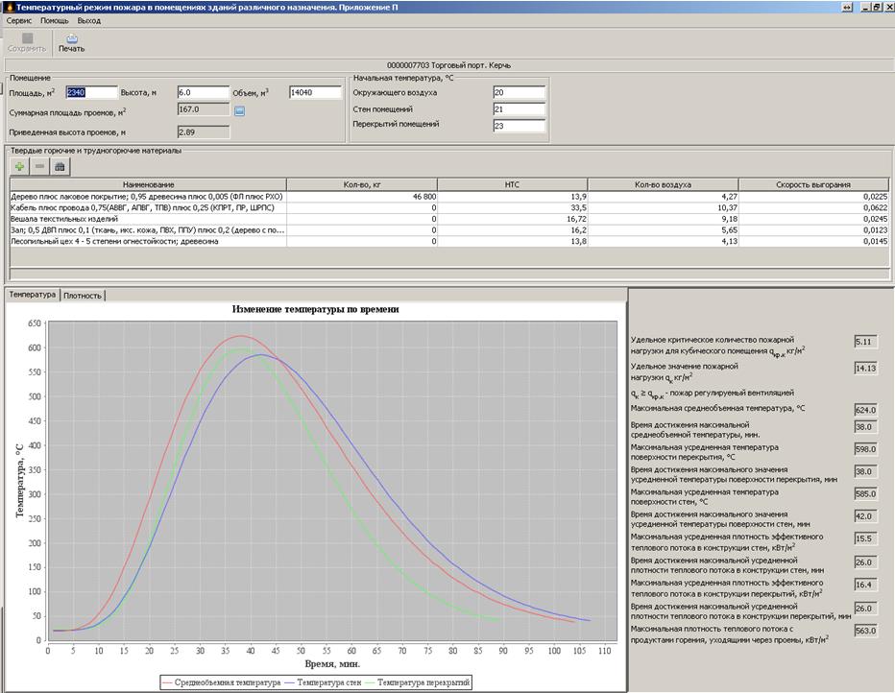Click the Сохранить save toolbar icon
The width and height of the screenshot is (895, 693).
pos(27,38)
